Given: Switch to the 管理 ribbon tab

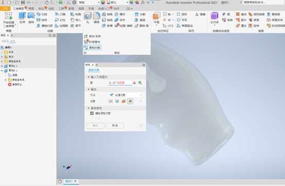Looking at the screenshot, I should pyautogui.click(x=71, y=9).
